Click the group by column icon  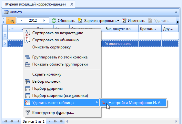click(28, 57)
